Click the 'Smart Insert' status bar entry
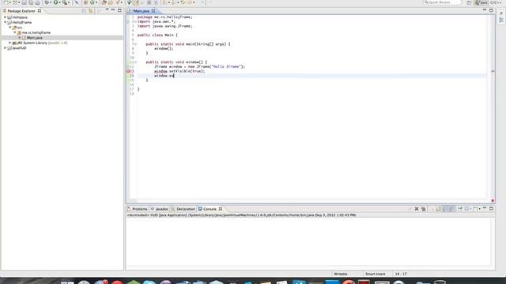The image size is (506, 284). pos(375,274)
